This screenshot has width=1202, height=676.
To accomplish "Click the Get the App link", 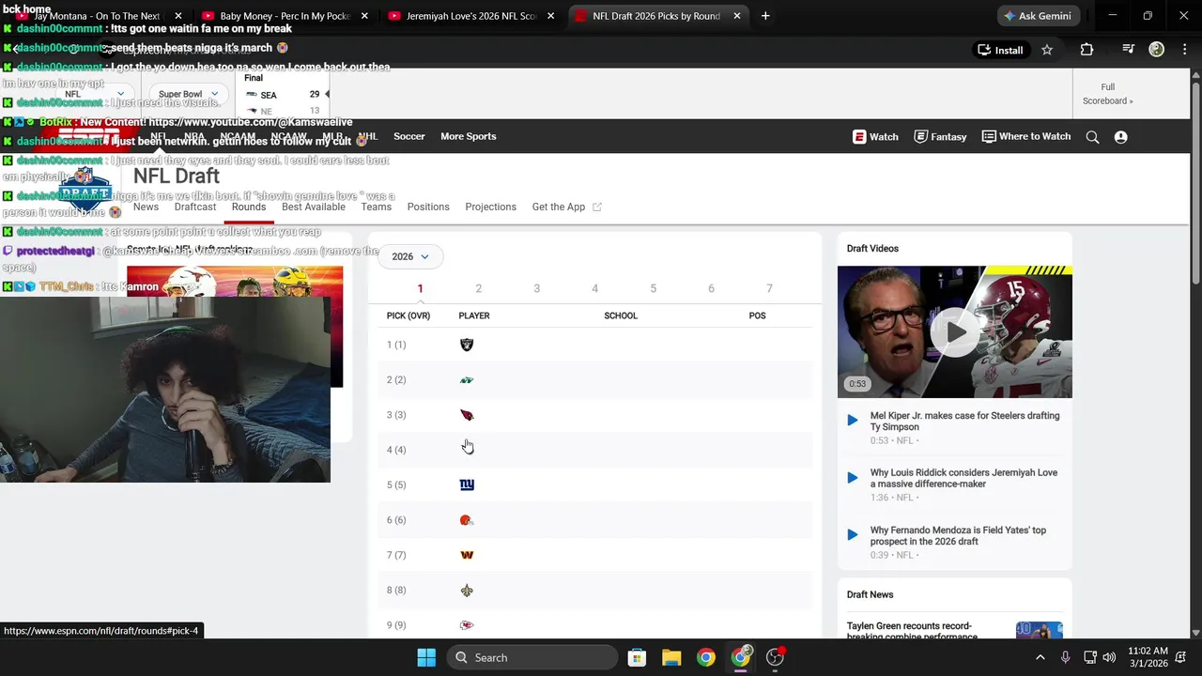I will [566, 207].
